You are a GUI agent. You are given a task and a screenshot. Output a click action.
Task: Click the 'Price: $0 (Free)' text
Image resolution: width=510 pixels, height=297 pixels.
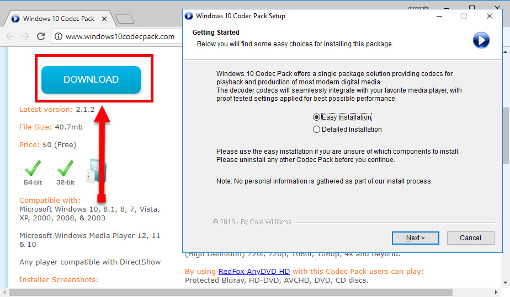tap(48, 145)
